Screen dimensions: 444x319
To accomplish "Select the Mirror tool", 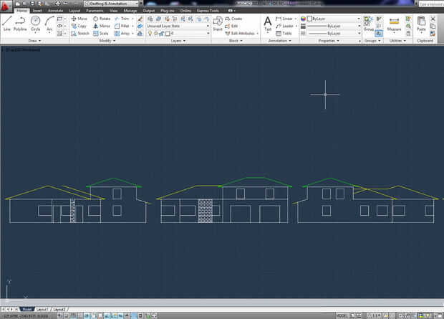I will point(102,26).
